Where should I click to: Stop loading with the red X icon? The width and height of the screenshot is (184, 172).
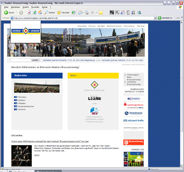tap(29, 13)
